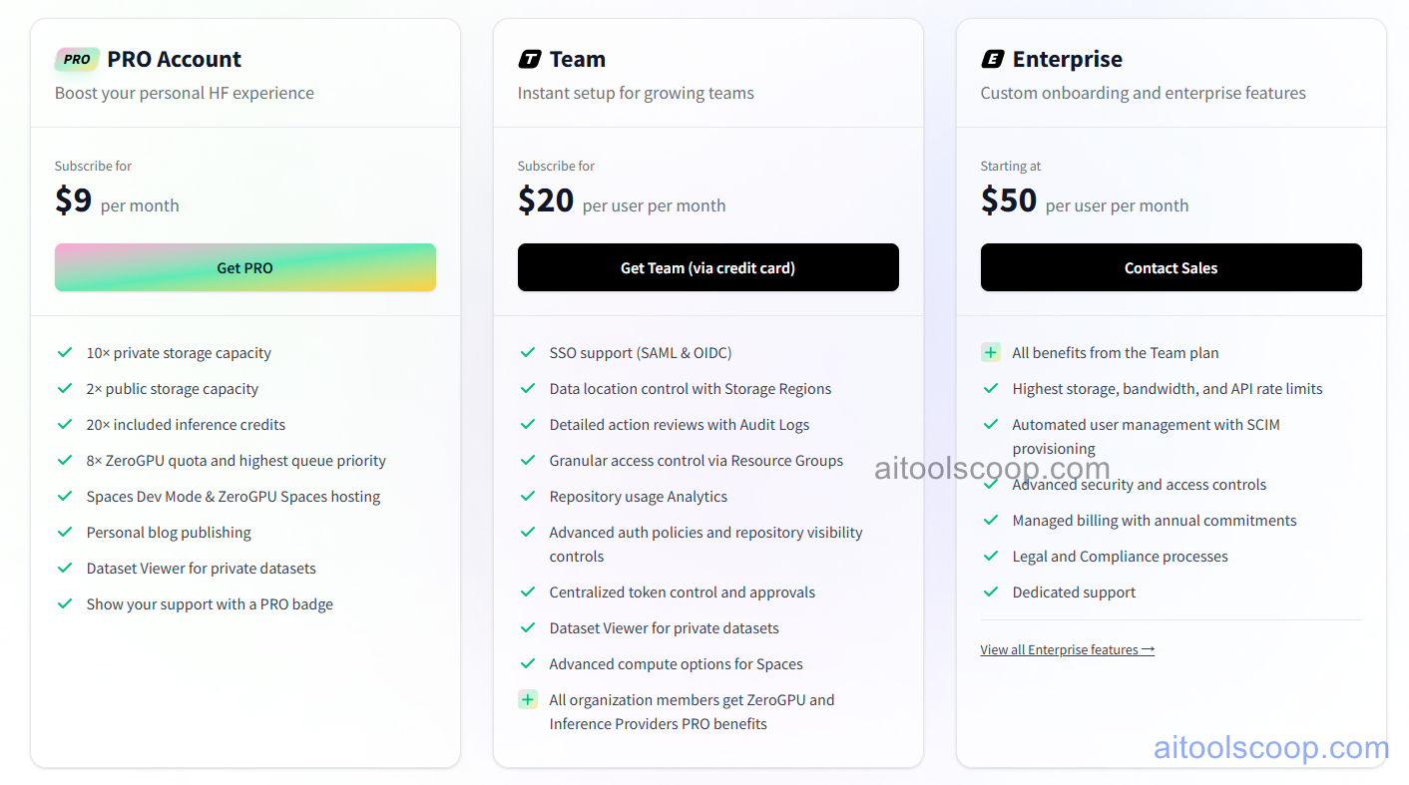This screenshot has width=1409, height=785.
Task: Click the checkmark beside 10× private storage capacity
Action: (x=65, y=352)
